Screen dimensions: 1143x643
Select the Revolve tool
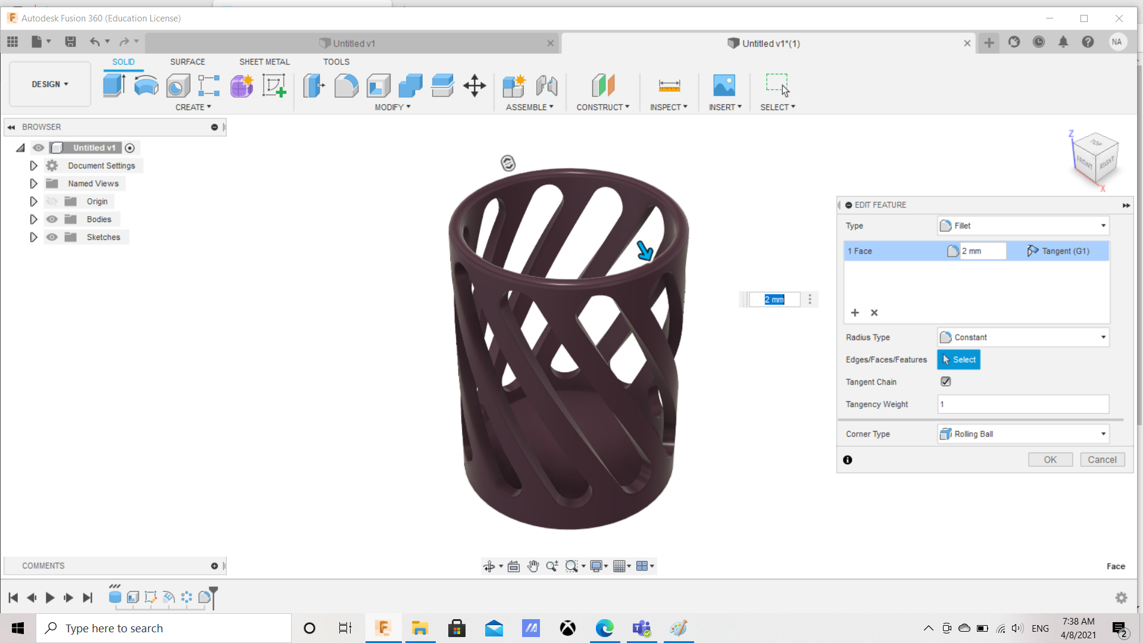[146, 86]
